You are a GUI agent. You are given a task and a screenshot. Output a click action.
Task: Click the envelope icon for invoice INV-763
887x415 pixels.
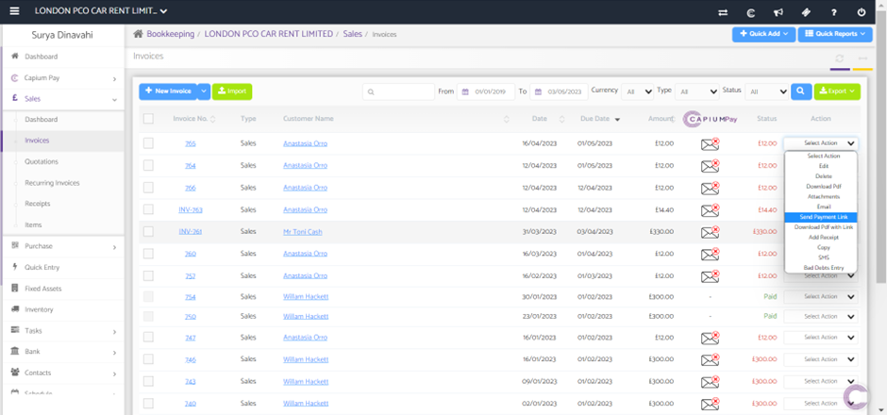[x=710, y=210]
